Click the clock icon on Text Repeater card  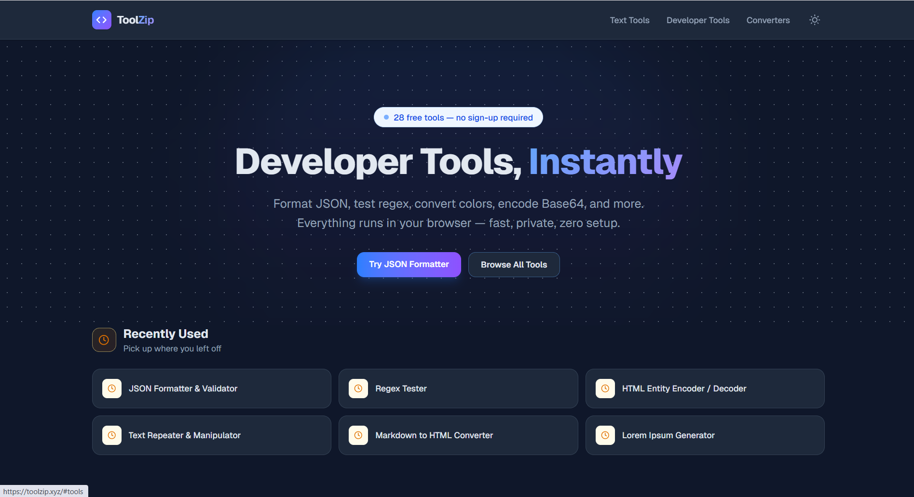(112, 435)
